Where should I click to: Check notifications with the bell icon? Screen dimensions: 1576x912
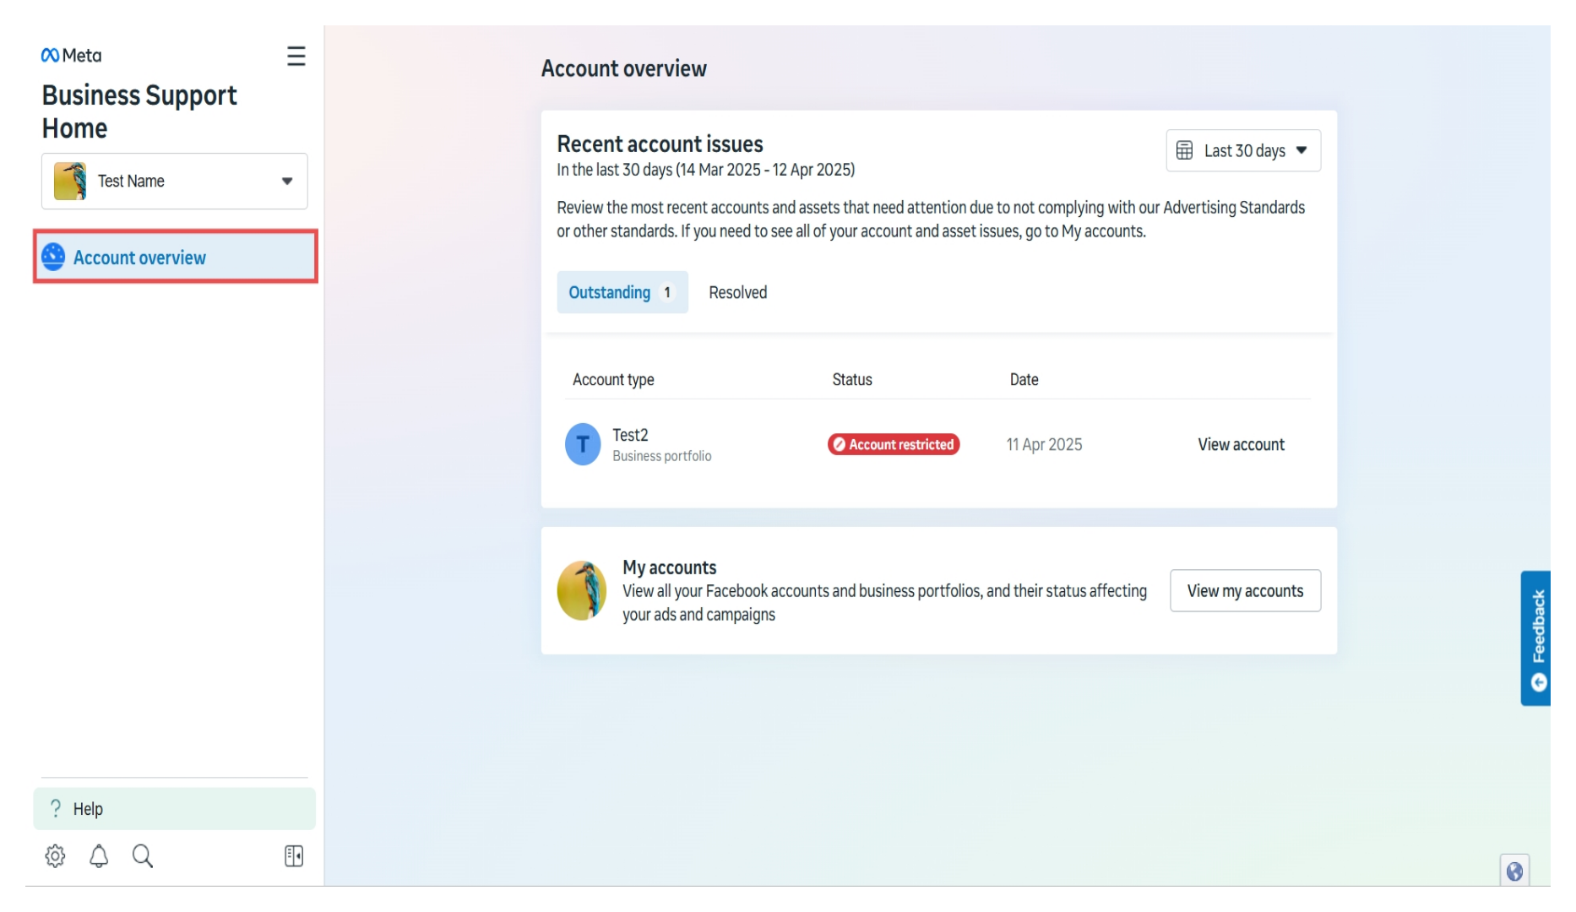(98, 856)
